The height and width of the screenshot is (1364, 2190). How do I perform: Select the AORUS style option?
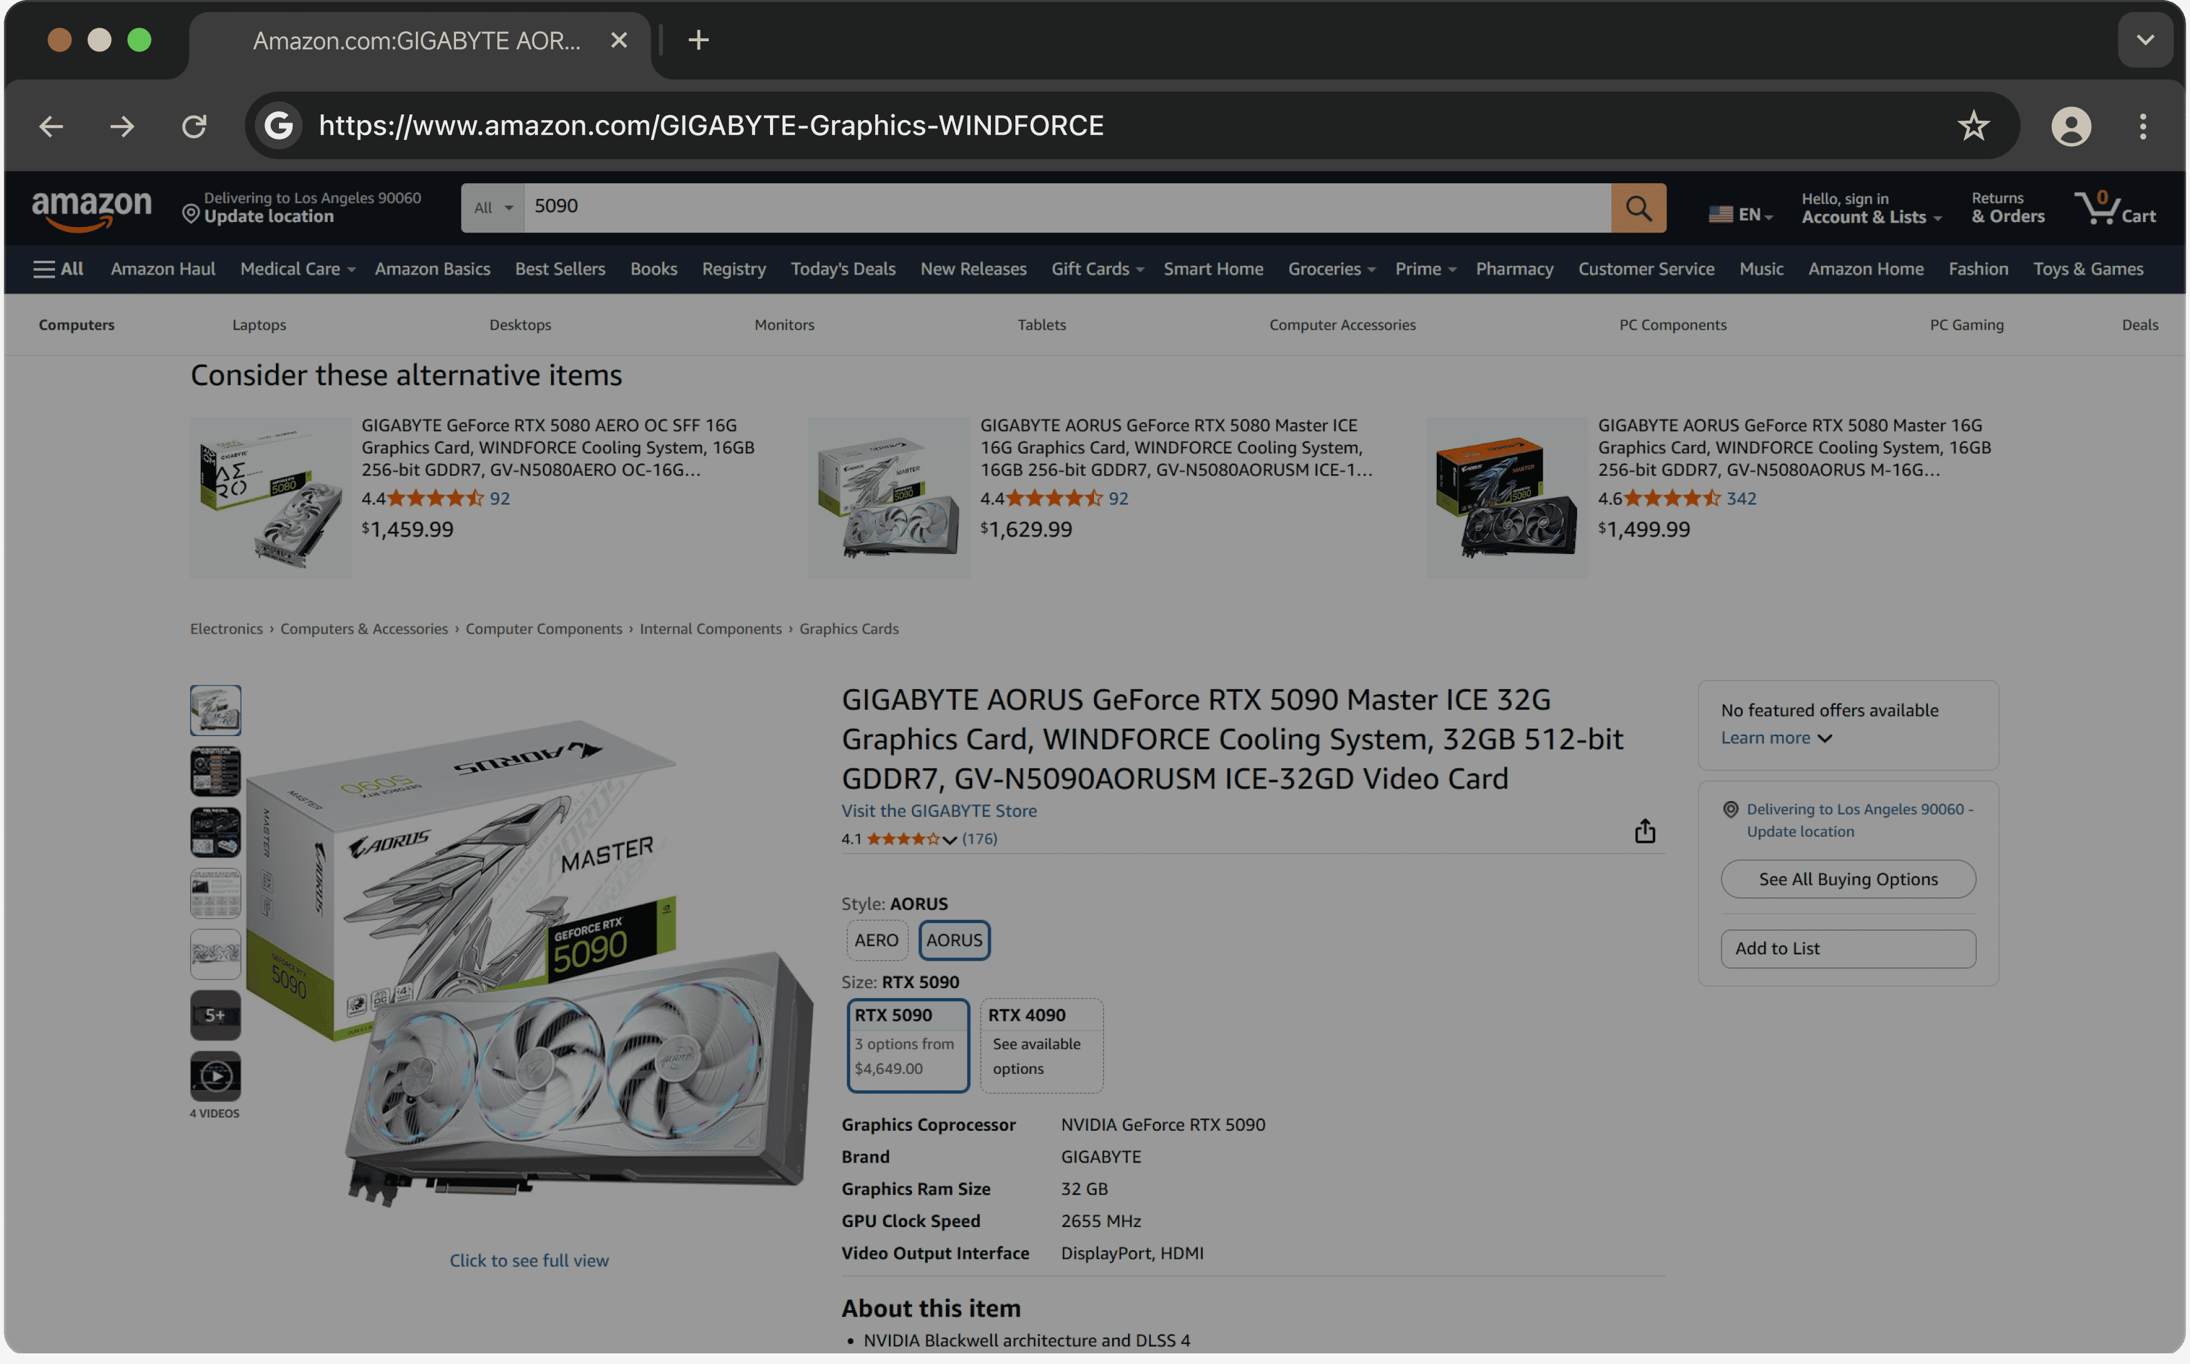pos(954,940)
